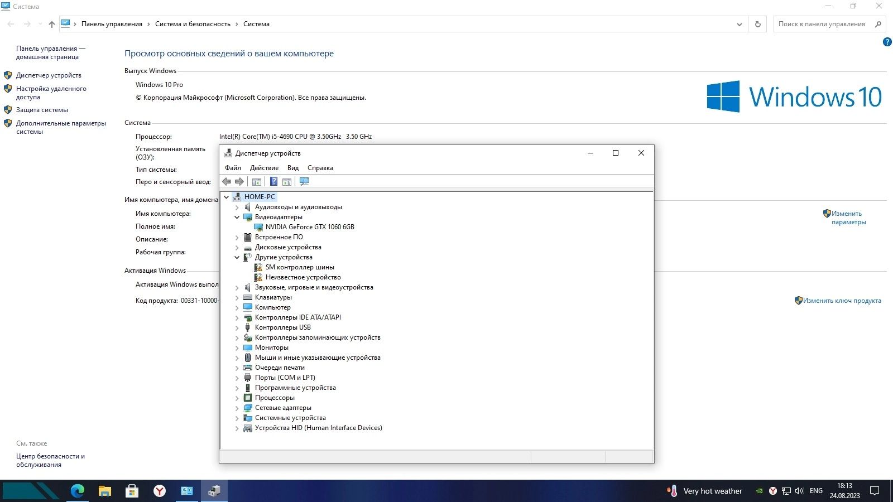Select Встроенное ПО row

point(279,237)
